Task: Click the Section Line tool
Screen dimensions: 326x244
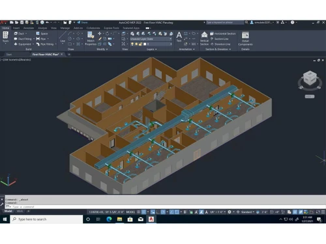Action: 219,39
